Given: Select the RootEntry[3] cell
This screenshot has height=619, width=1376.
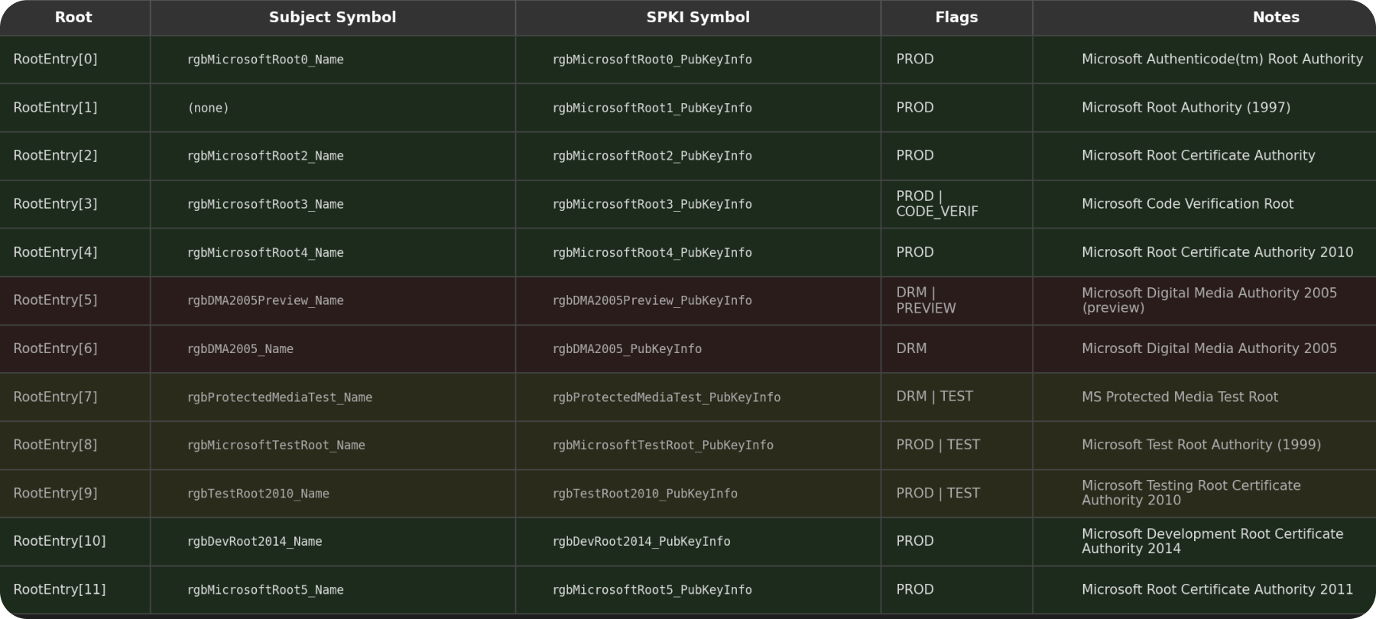Looking at the screenshot, I should (74, 204).
